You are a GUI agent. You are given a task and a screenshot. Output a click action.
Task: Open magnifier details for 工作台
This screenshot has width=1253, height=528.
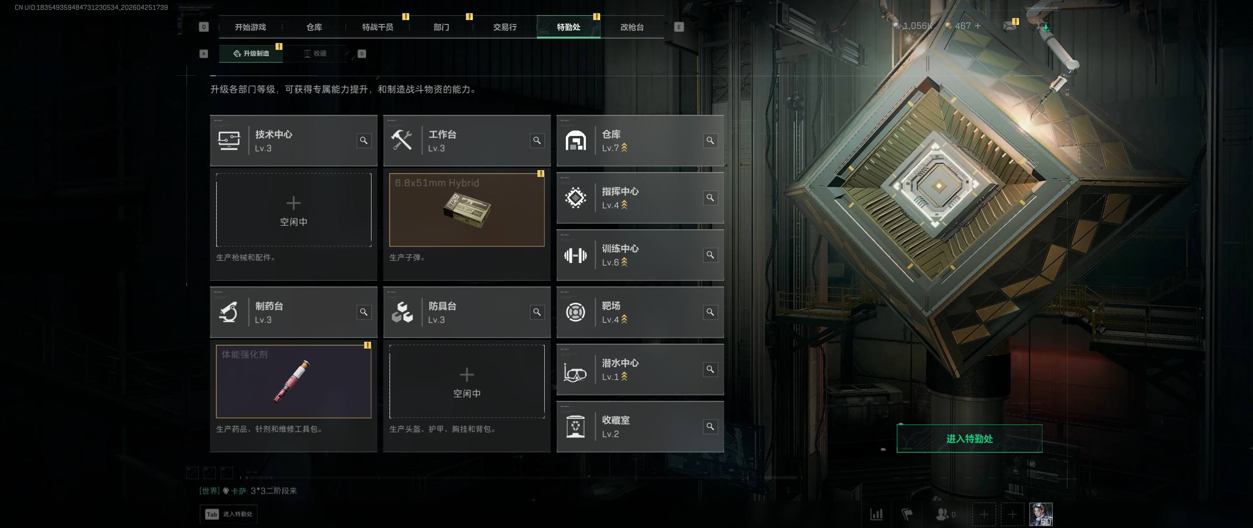tap(537, 141)
